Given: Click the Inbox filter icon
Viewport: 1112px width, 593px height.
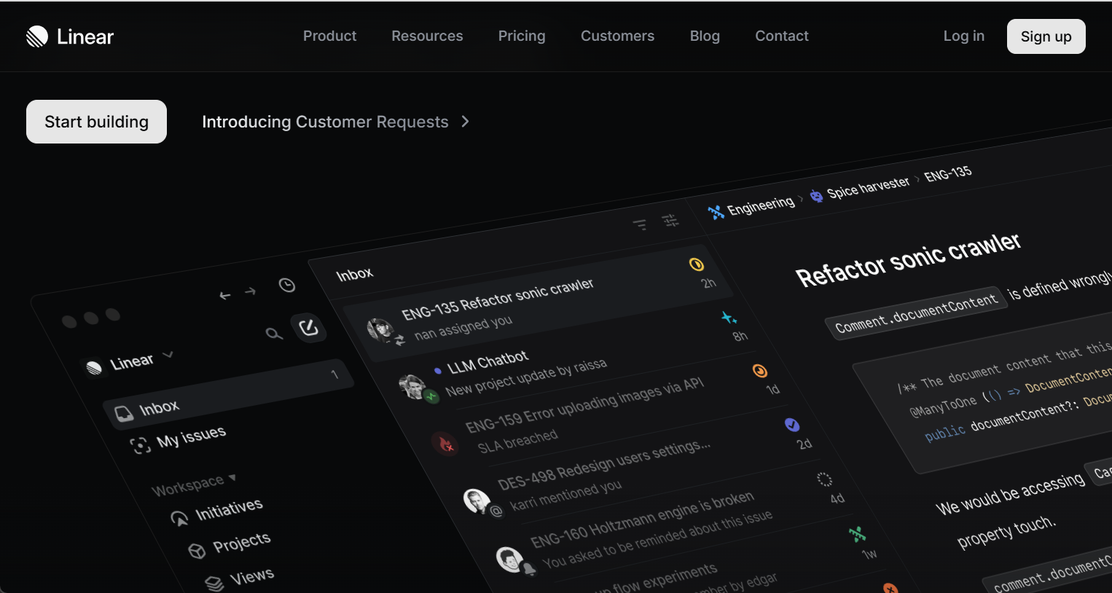Looking at the screenshot, I should pyautogui.click(x=640, y=225).
